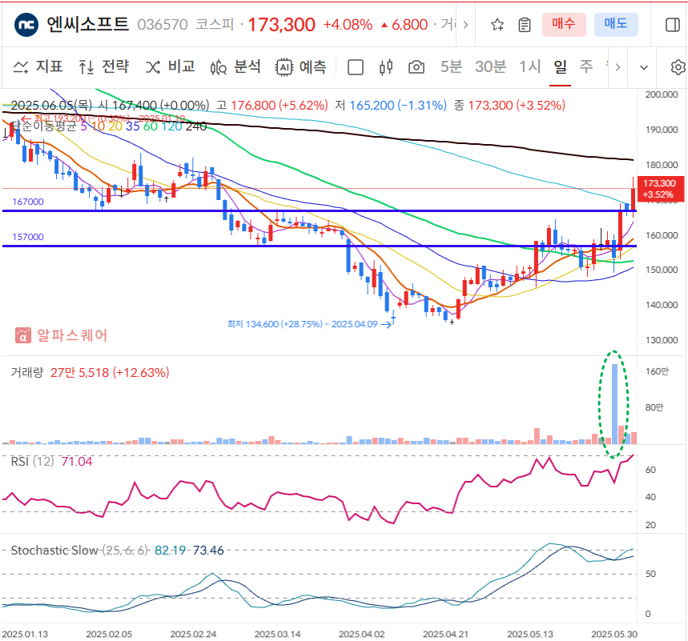Click the 엔씨소프트 stock name

point(87,24)
